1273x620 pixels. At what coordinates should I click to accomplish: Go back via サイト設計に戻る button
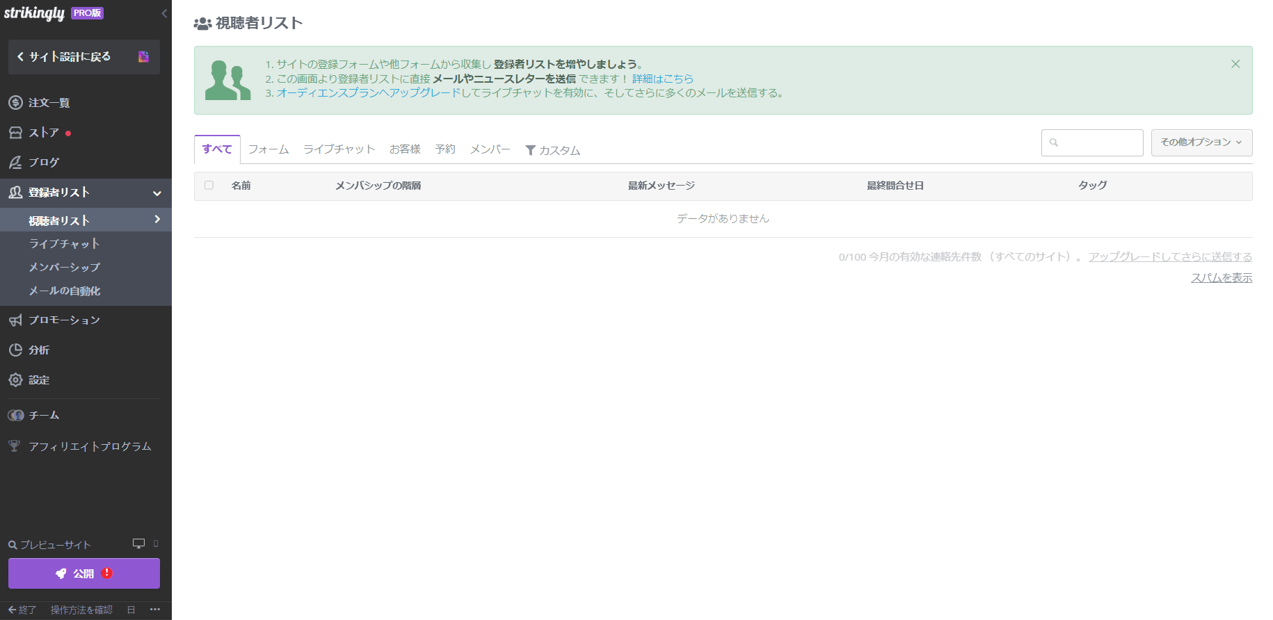click(84, 57)
